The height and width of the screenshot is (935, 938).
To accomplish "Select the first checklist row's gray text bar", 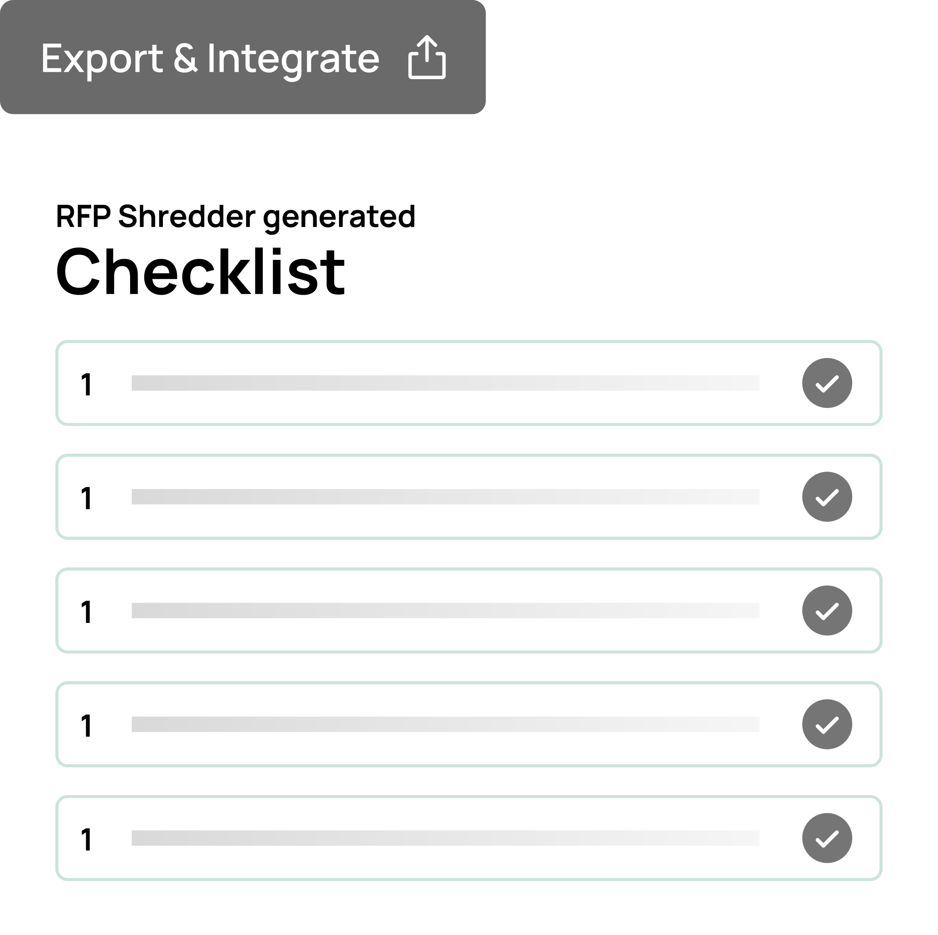I will pyautogui.click(x=445, y=383).
